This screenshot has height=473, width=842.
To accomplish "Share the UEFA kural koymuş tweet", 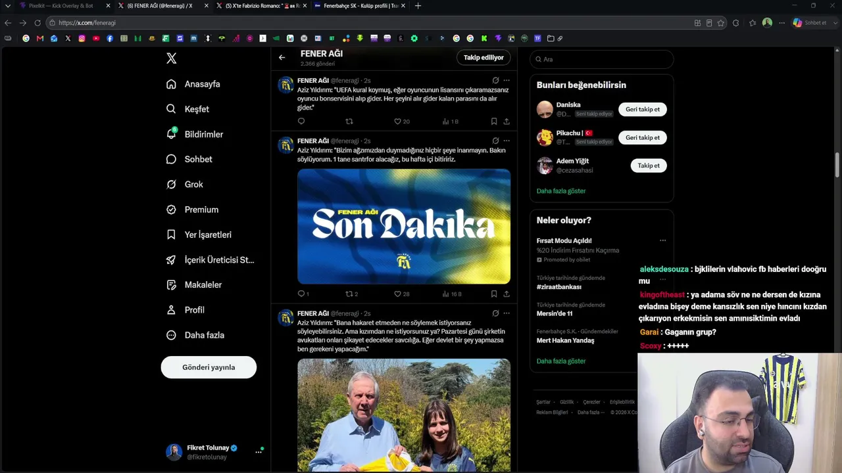I will coord(507,122).
